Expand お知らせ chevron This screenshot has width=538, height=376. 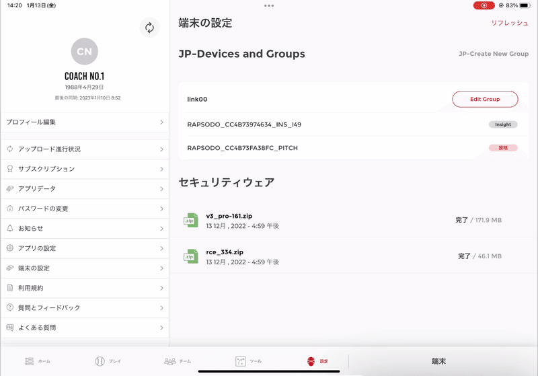click(161, 229)
